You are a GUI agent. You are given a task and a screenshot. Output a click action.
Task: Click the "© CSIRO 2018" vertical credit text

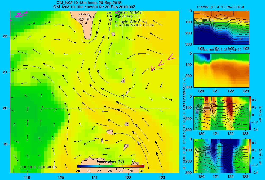[184, 158]
